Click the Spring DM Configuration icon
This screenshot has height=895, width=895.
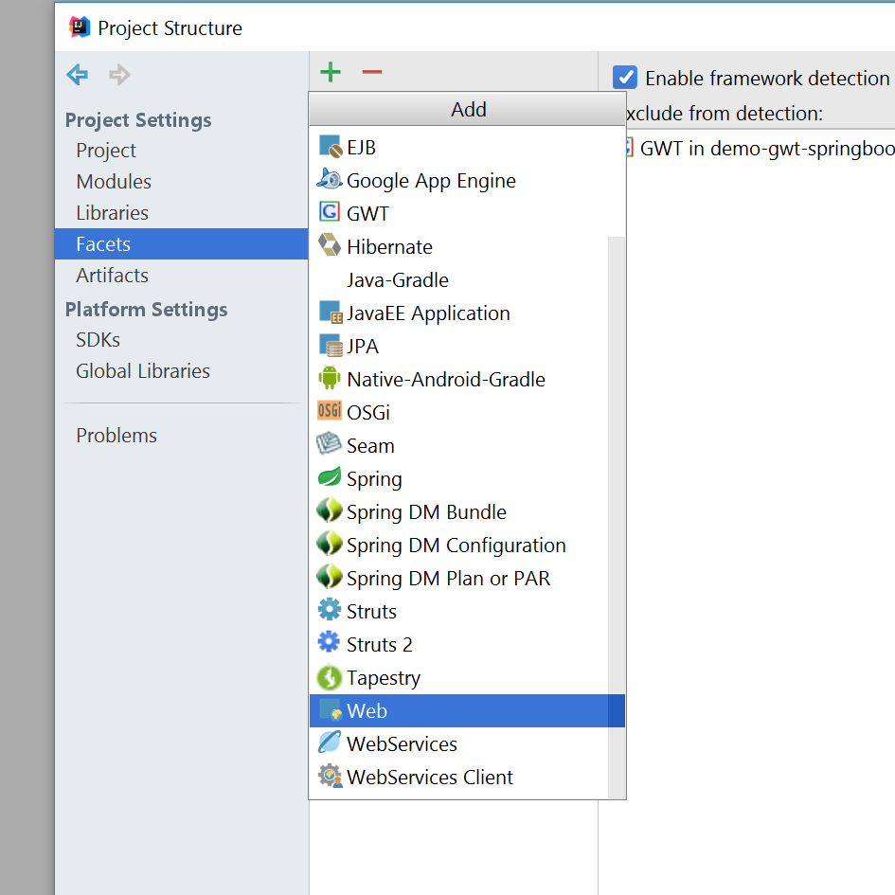pyautogui.click(x=330, y=544)
